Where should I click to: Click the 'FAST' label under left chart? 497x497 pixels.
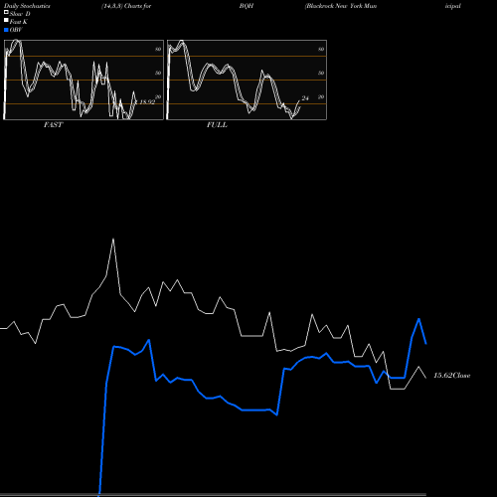(53, 125)
